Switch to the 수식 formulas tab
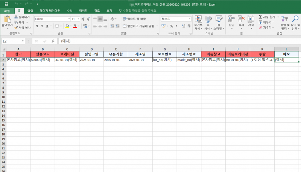Image resolution: width=301 pixels, height=172 pixels. pyautogui.click(x=70, y=11)
